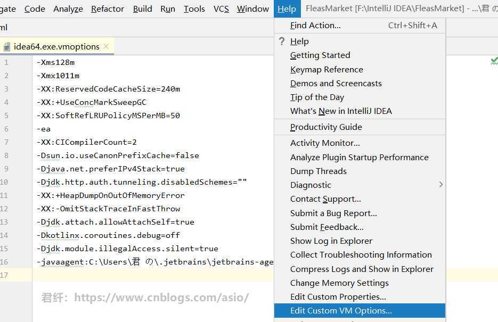Close the idea64.exe.vmoptions tab

point(106,46)
